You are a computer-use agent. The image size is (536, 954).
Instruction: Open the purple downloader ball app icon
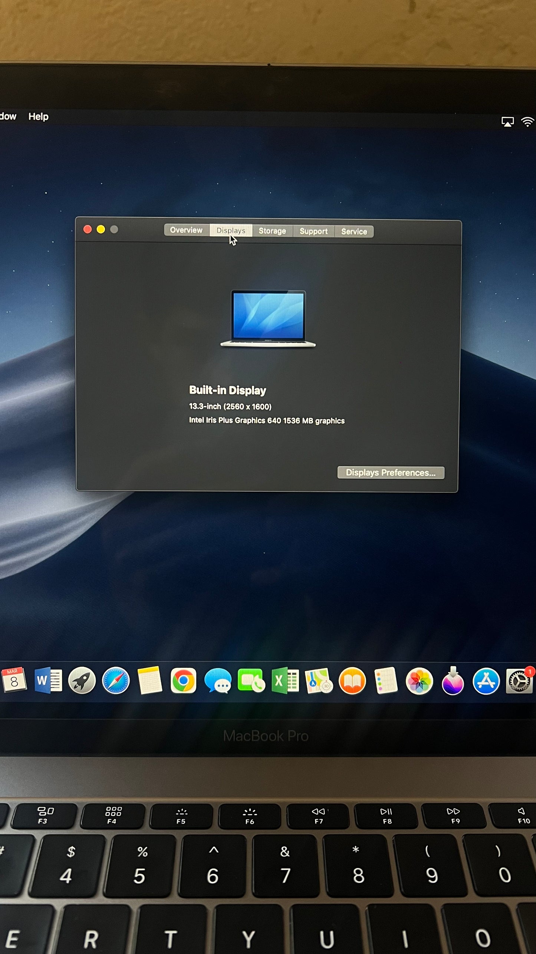click(453, 681)
